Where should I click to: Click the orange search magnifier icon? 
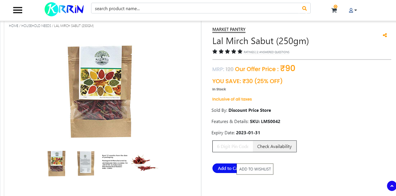pos(304,8)
